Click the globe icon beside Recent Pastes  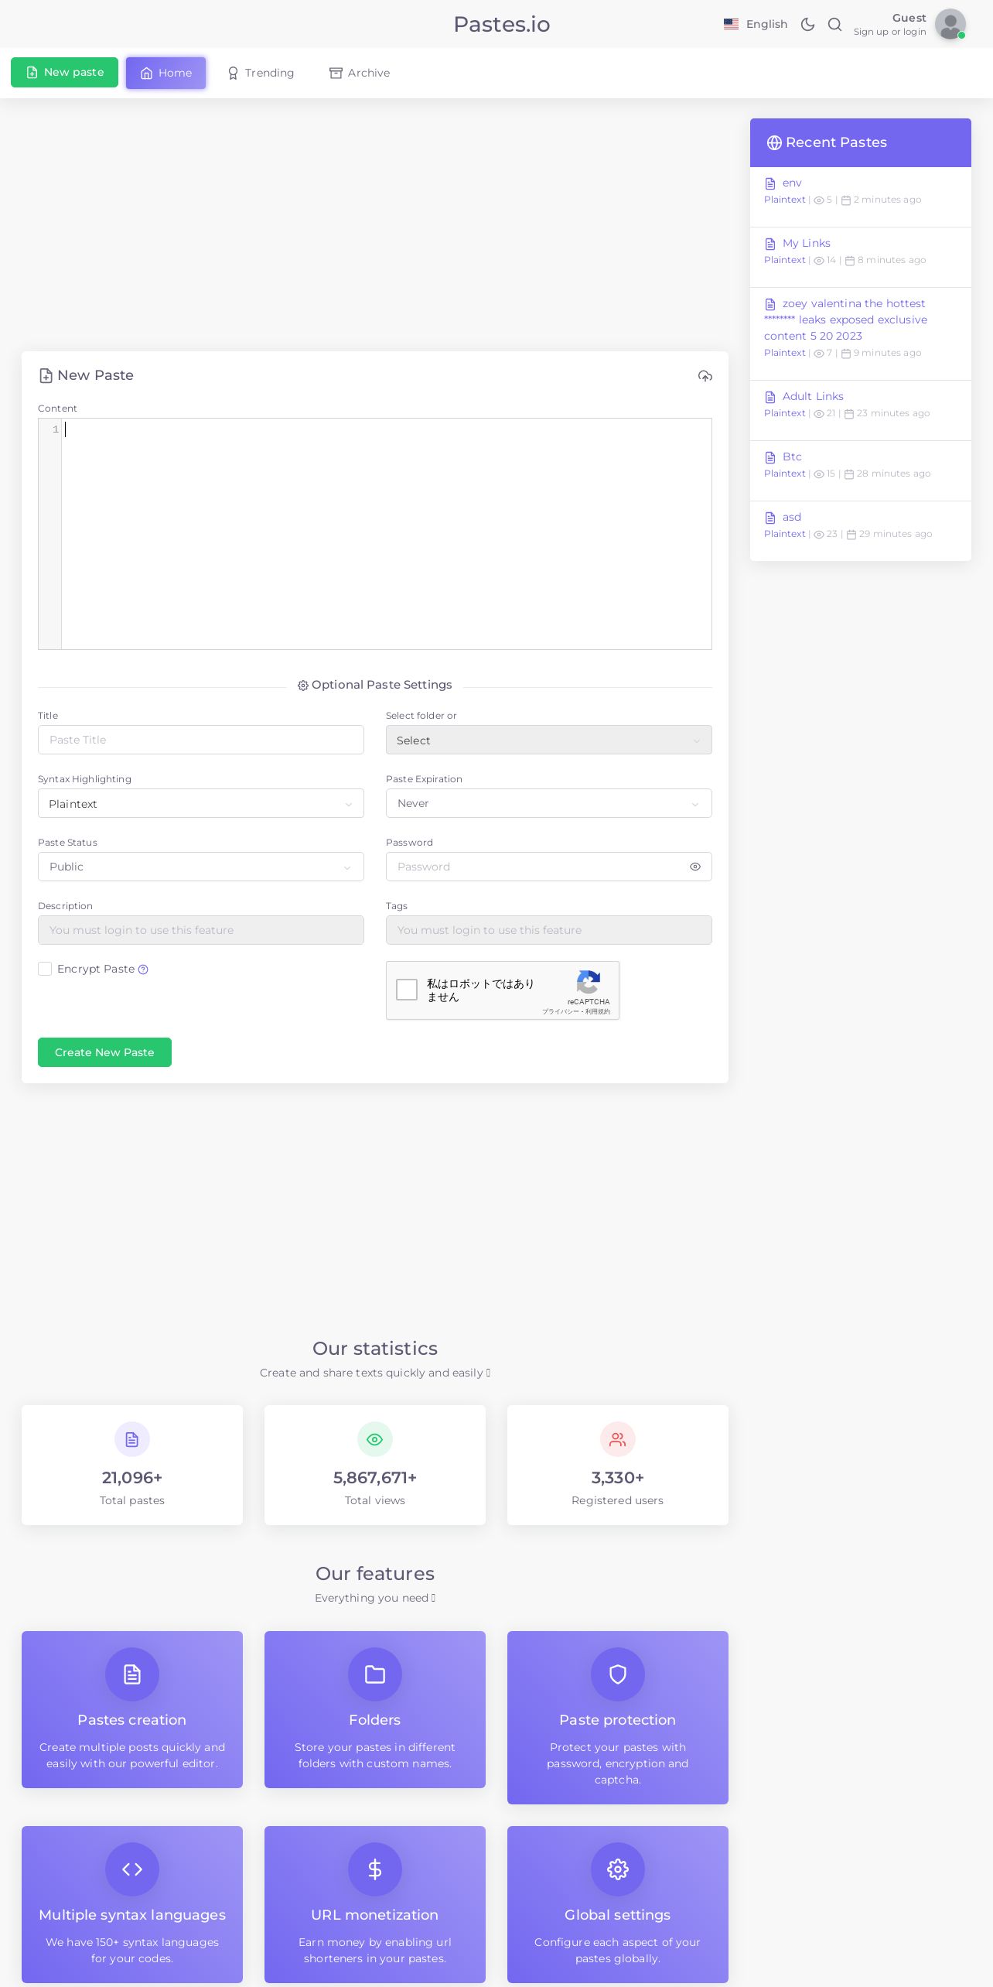774,142
